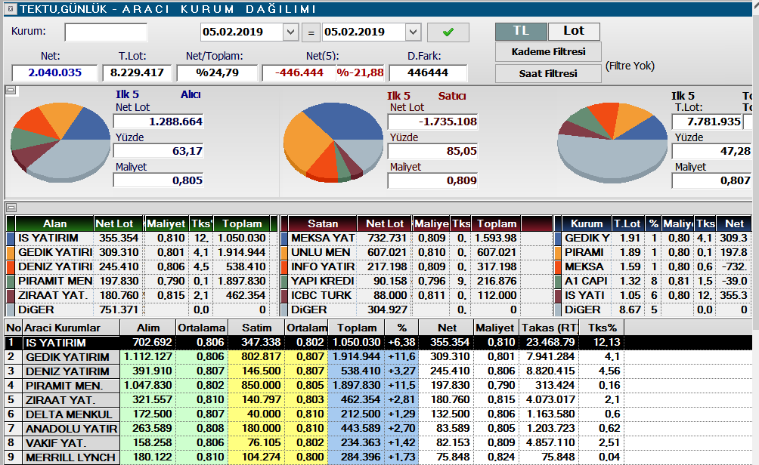Click the maroon swatch beside ICBC TURK
759x465 pixels.
(284, 295)
